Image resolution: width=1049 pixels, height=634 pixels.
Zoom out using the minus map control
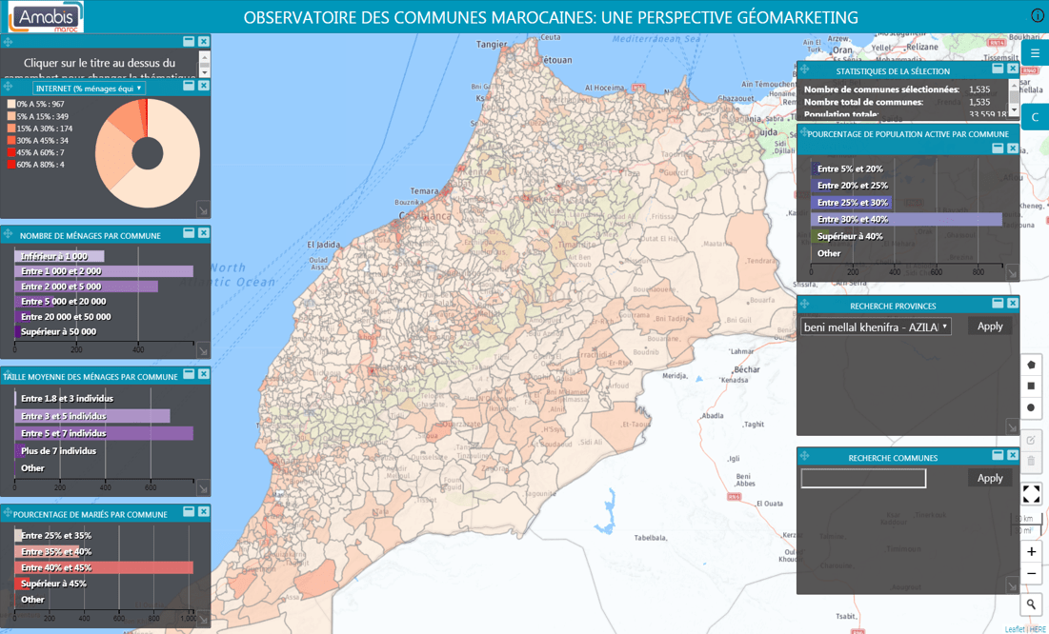pos(1031,573)
